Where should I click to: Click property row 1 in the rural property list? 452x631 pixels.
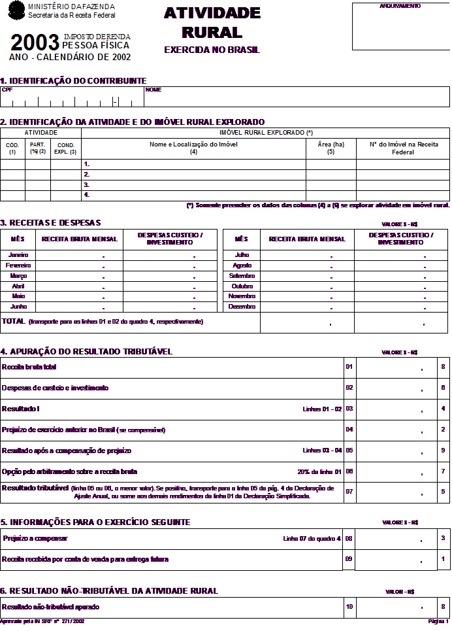(x=196, y=165)
